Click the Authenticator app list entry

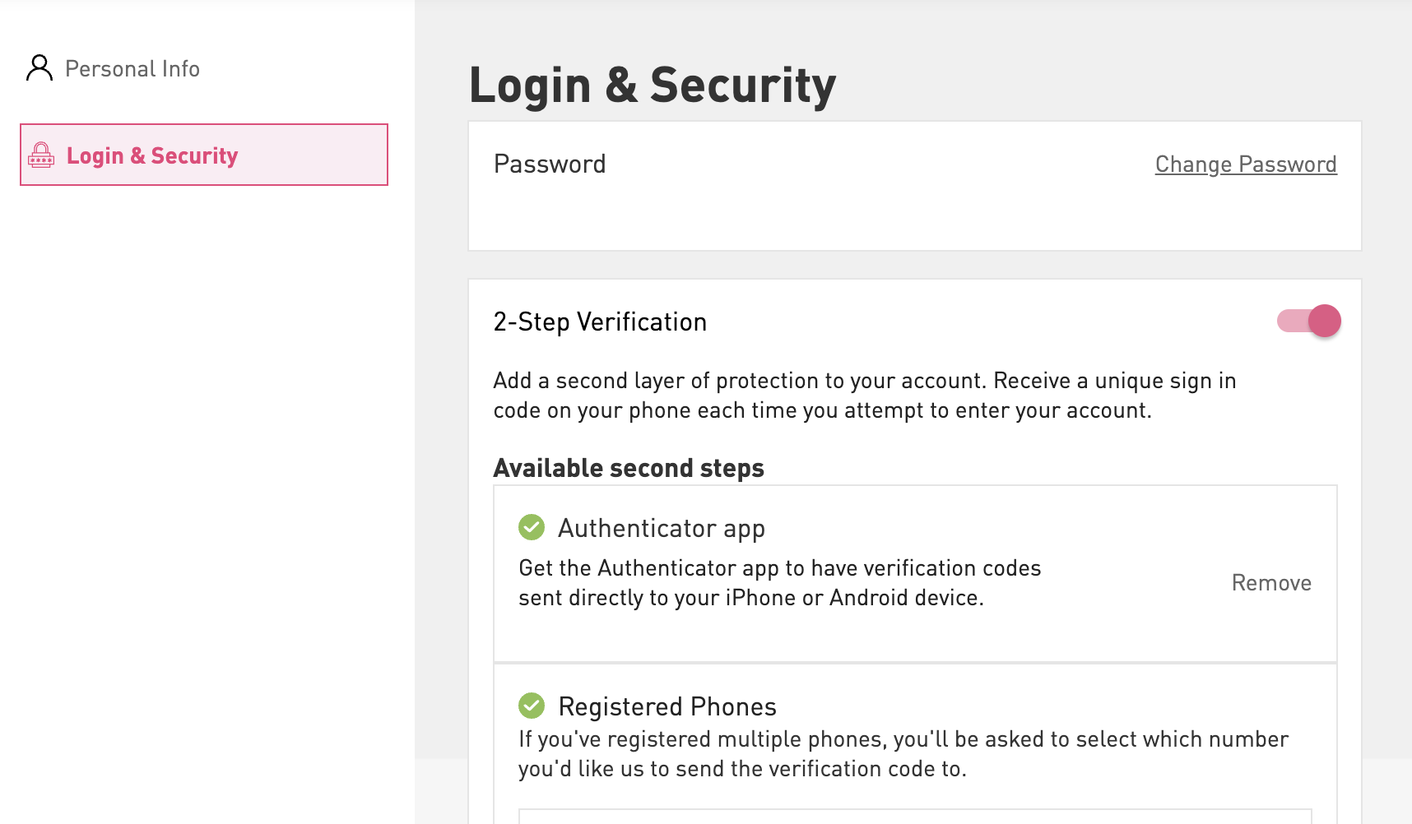[x=662, y=527]
